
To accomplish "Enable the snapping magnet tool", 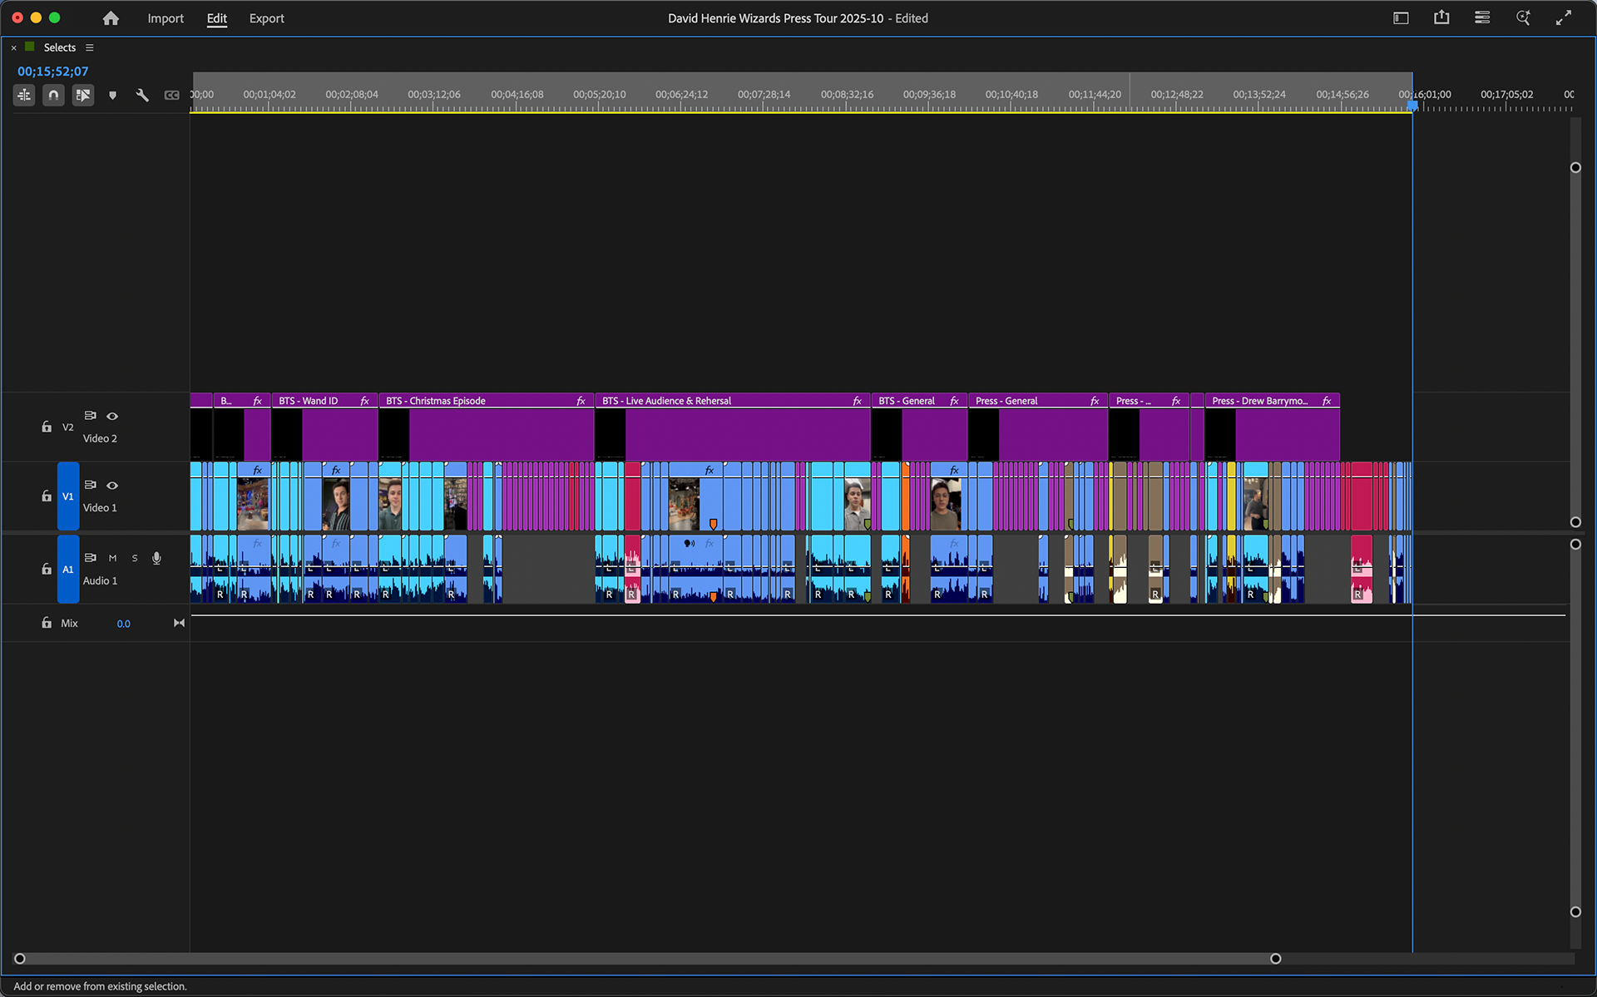I will (53, 95).
